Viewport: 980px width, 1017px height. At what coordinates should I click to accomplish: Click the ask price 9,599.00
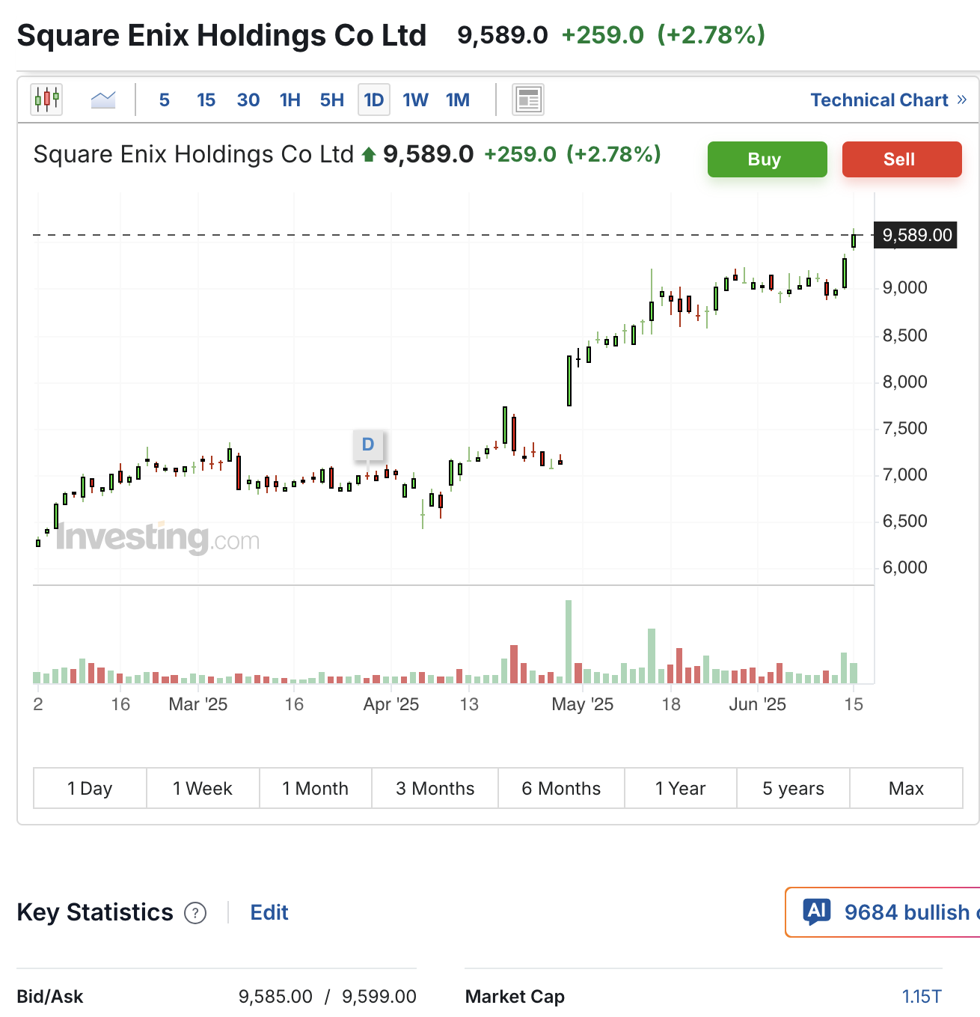[379, 997]
